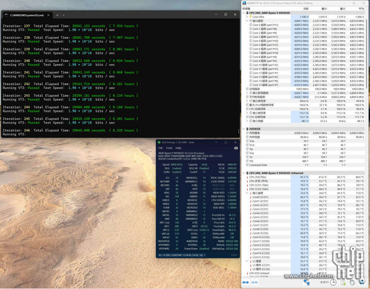Click the clock icon beside Command Rate
370x289 pixels.
(x=247, y=165)
